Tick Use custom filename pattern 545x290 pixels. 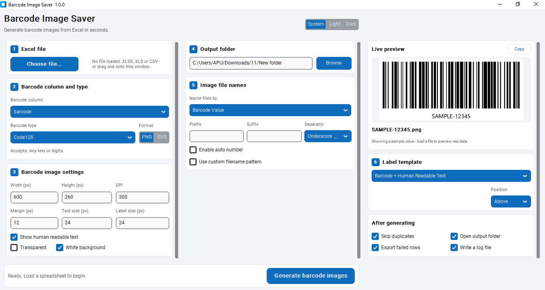(193, 162)
